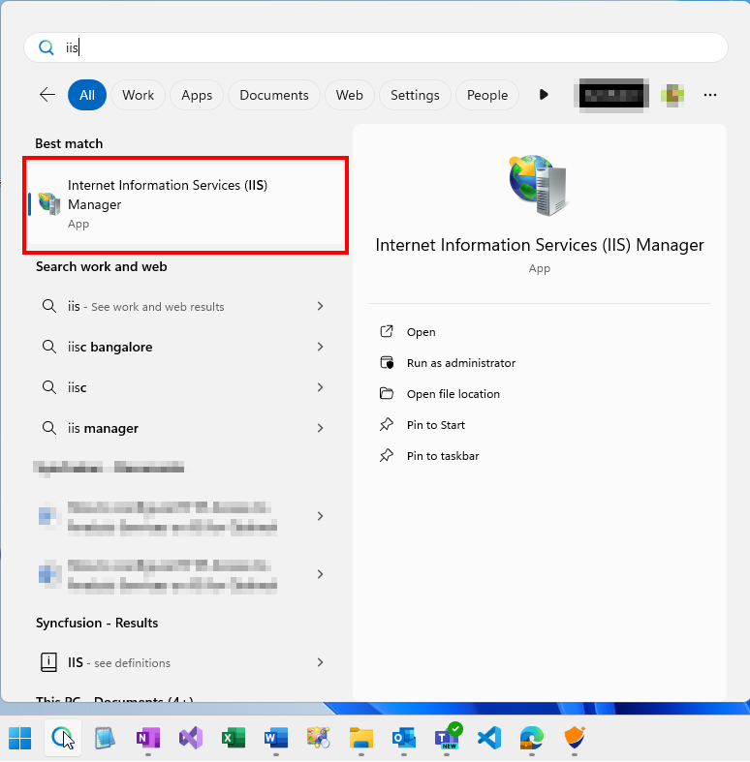Click the Windows Start button
Viewport: 750px width, 762px height.
20,739
